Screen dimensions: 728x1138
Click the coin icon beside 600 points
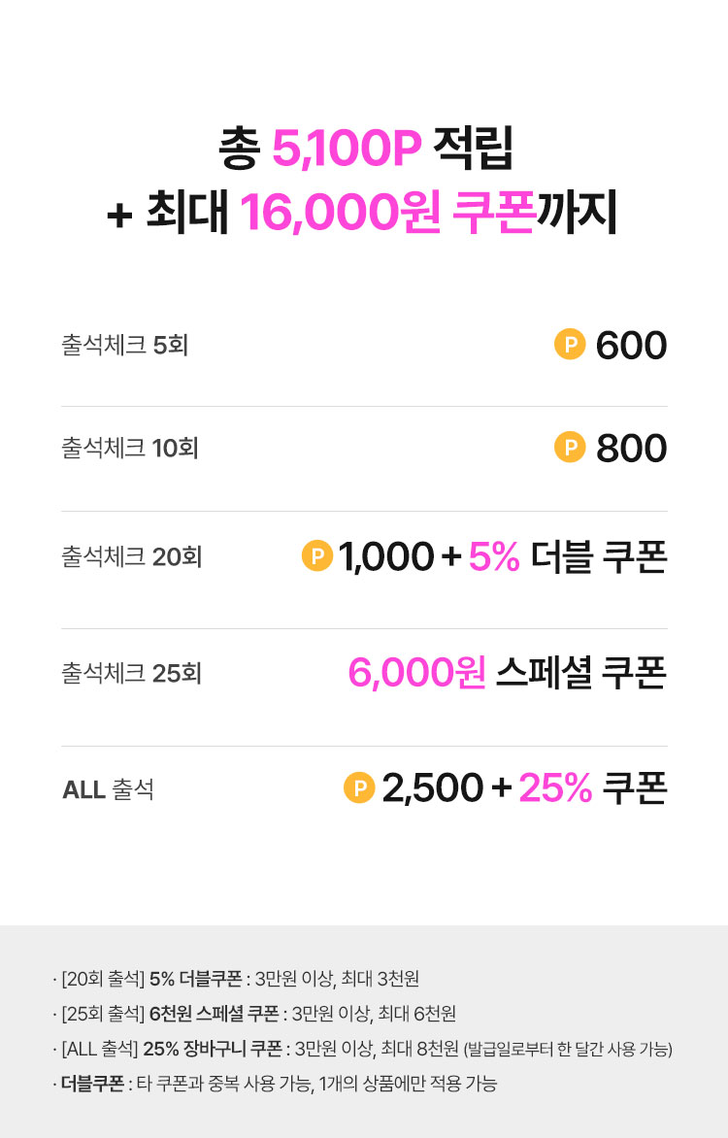[570, 345]
